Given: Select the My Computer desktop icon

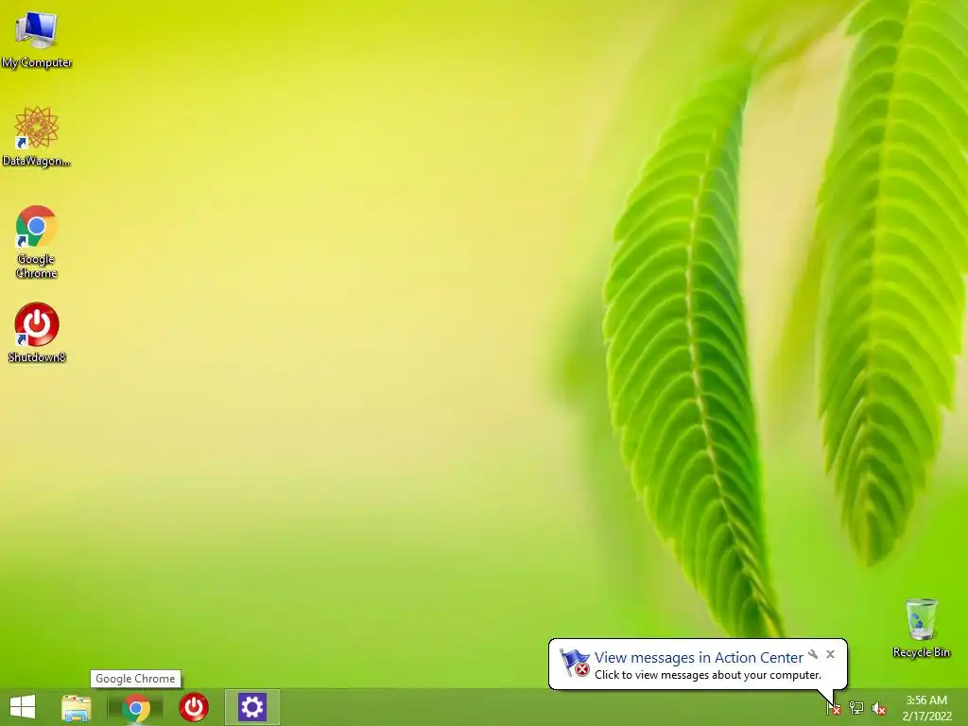Looking at the screenshot, I should pyautogui.click(x=37, y=38).
